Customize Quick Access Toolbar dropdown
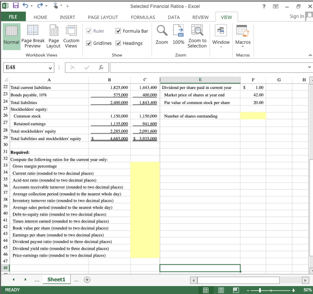Screen dimensions: 313x294 pos(68,6)
